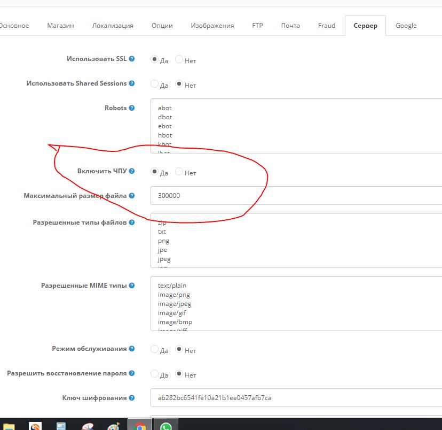Image resolution: width=442 pixels, height=430 pixels.
Task: Switch to the Магазин tab
Action: coord(60,26)
